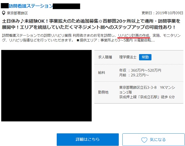The width and height of the screenshot is (185, 146).
Task: Select the 給料 row label
Action: (101, 73)
